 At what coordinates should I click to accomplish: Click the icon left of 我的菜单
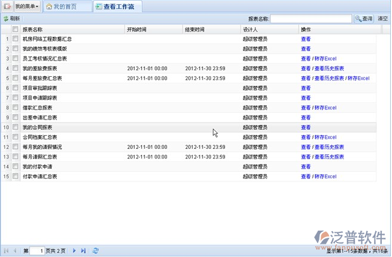tap(7, 7)
